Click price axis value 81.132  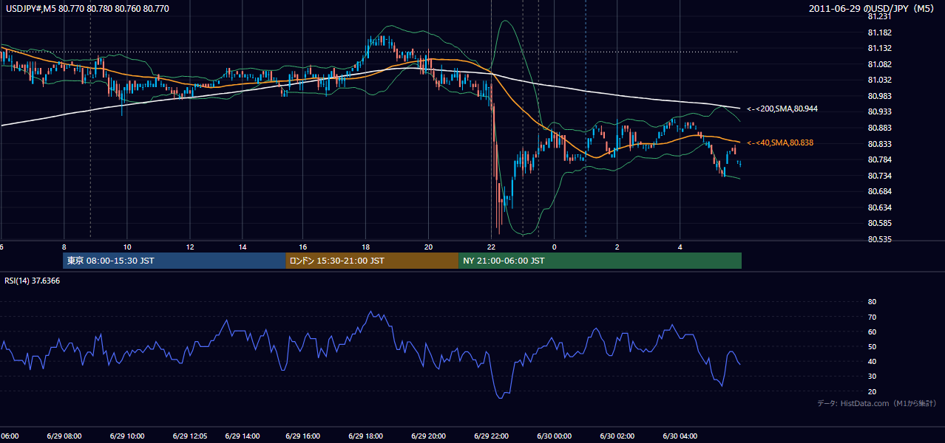[x=879, y=48]
